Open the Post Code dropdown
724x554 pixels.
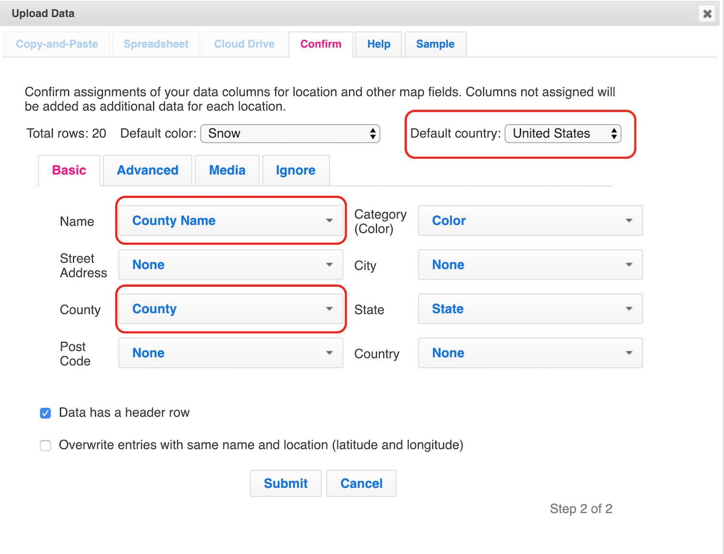coord(231,353)
